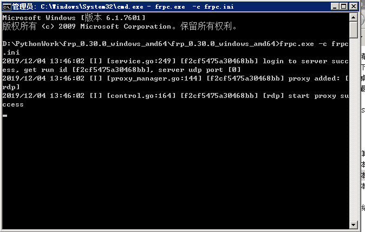Click the empty scrollbar track below the thumb

tap(354, 129)
